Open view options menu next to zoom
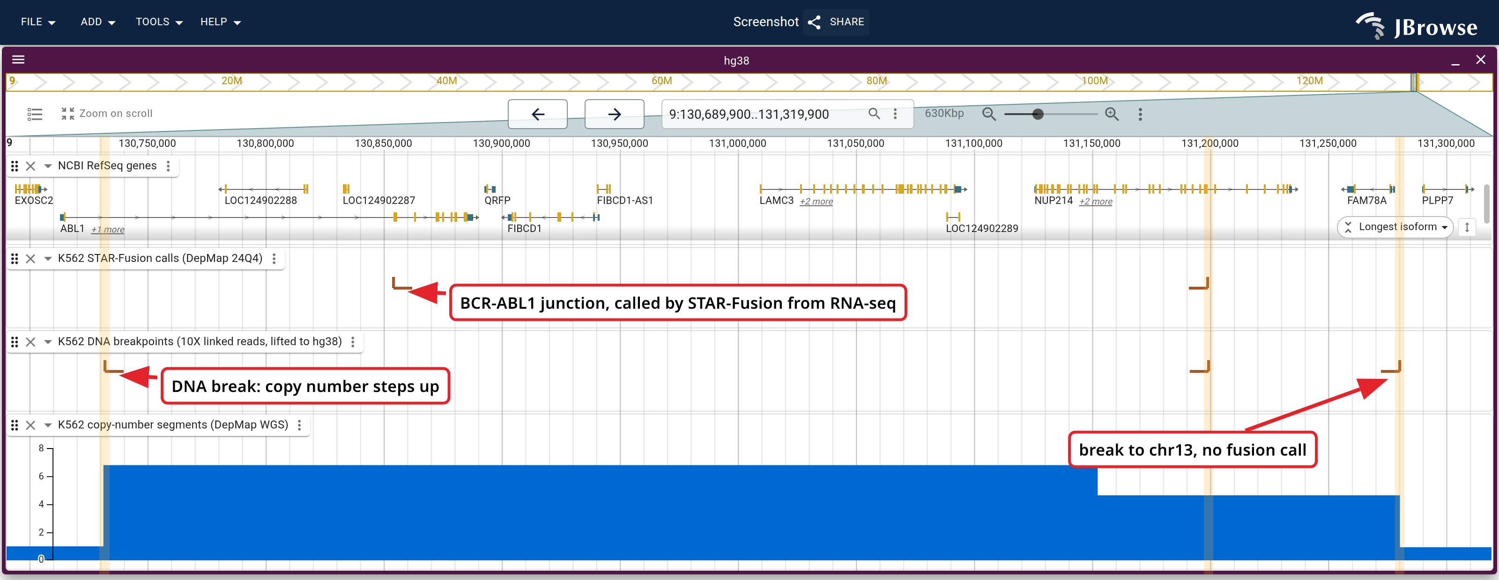The image size is (1499, 580). coord(1140,114)
